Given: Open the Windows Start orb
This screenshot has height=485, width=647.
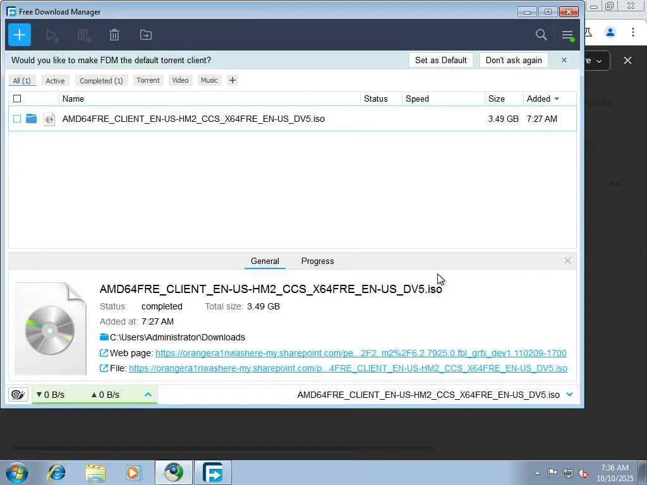Looking at the screenshot, I should 17,472.
